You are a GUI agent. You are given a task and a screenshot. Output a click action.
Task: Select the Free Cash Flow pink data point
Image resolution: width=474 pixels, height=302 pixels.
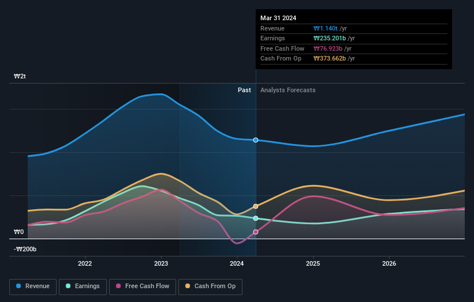point(256,232)
